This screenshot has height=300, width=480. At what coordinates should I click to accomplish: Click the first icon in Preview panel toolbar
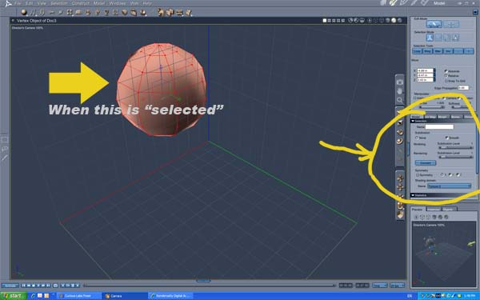tap(416, 217)
